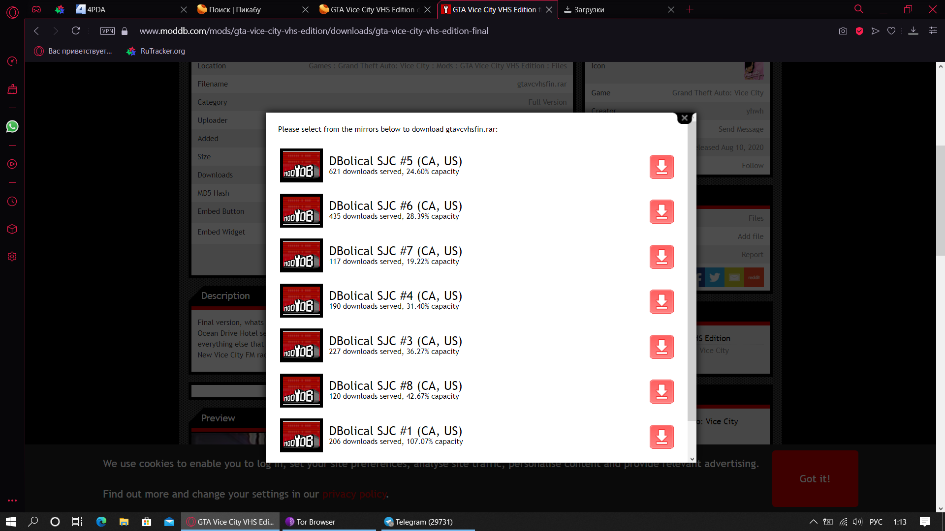Open DBolical SJC #6 mirror link
Image resolution: width=945 pixels, height=531 pixels.
[395, 206]
